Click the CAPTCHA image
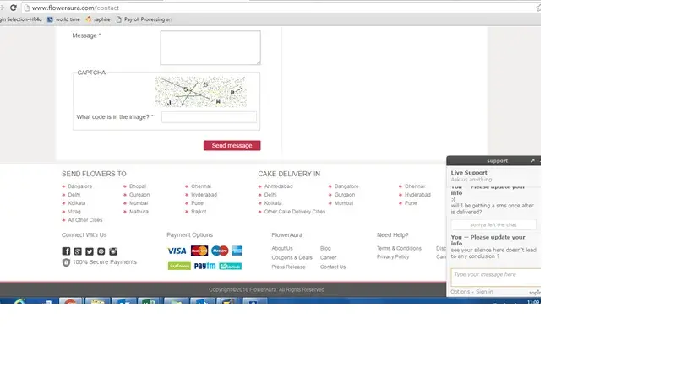This screenshot has height=388, width=692. 200,92
